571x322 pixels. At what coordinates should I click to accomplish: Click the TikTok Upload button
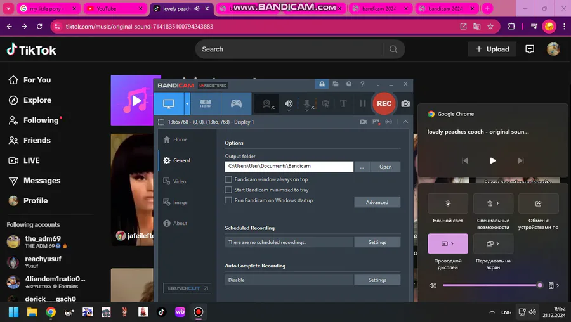492,49
